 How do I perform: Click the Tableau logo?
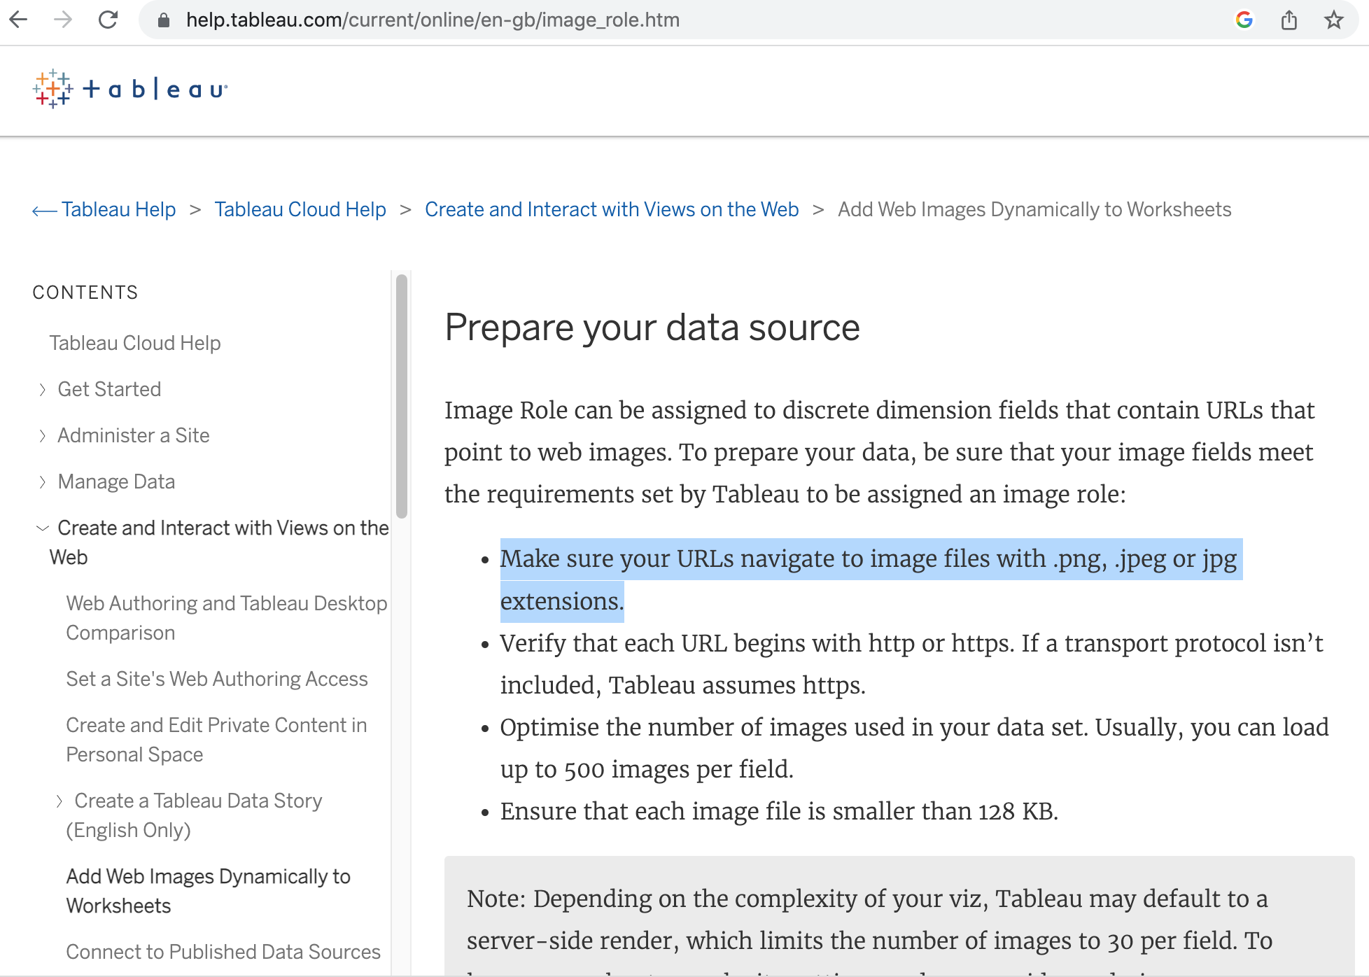pyautogui.click(x=130, y=90)
